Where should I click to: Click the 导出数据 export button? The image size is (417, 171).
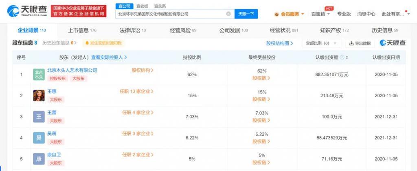(360, 43)
